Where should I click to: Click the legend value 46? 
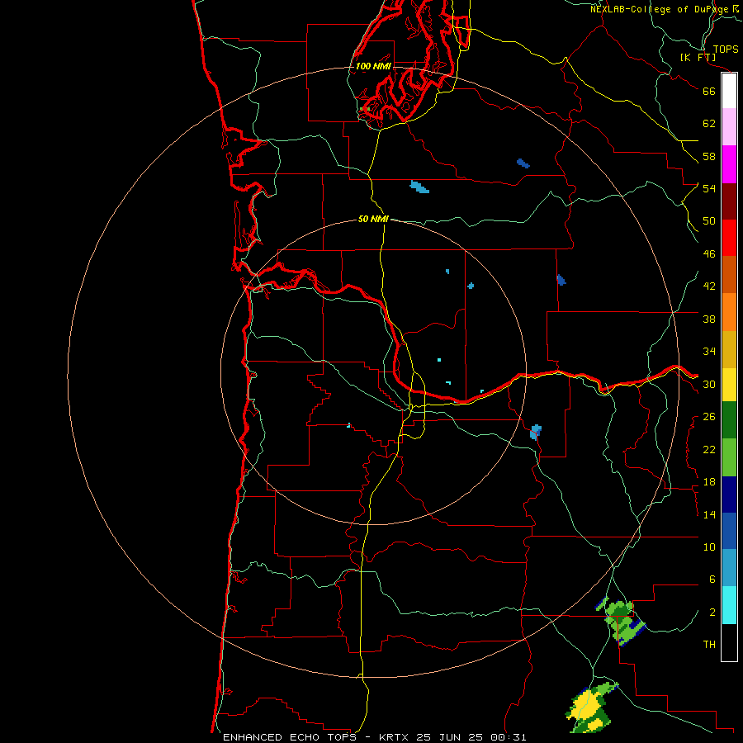point(709,253)
